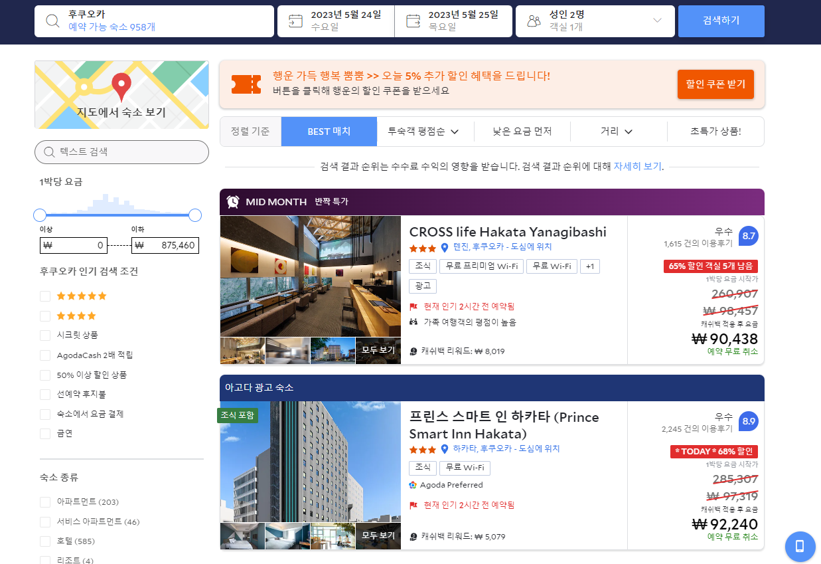Open the 성인 2명 guests dropdown

pyautogui.click(x=595, y=21)
